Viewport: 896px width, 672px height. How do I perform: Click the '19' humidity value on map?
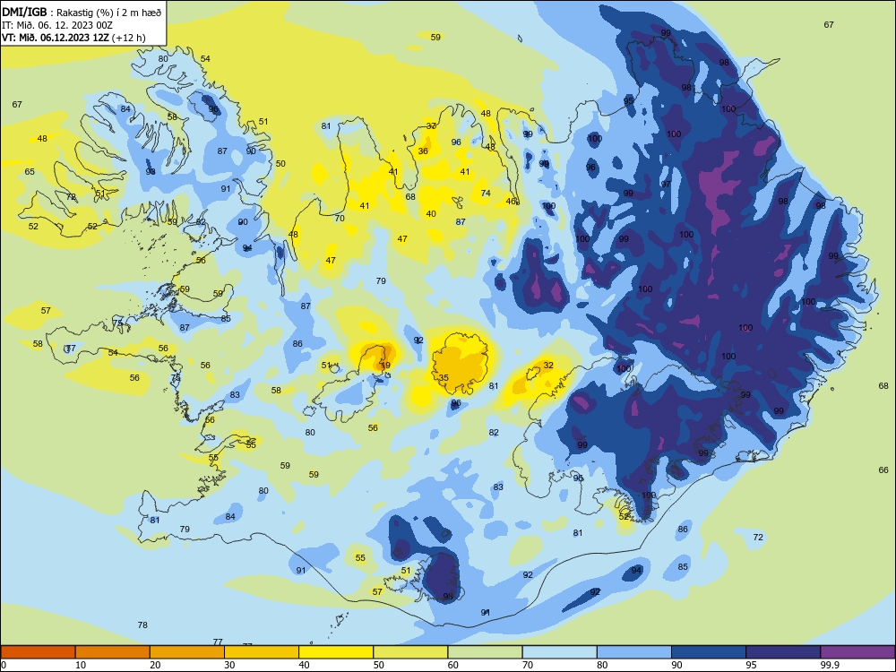click(x=385, y=366)
